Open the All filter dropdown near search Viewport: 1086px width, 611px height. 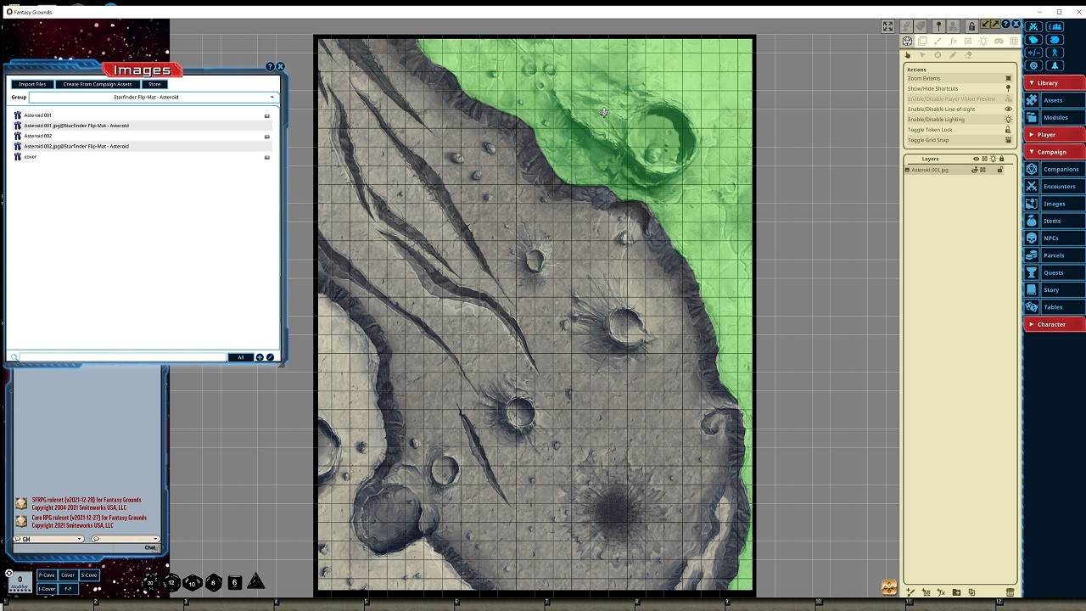tap(240, 357)
